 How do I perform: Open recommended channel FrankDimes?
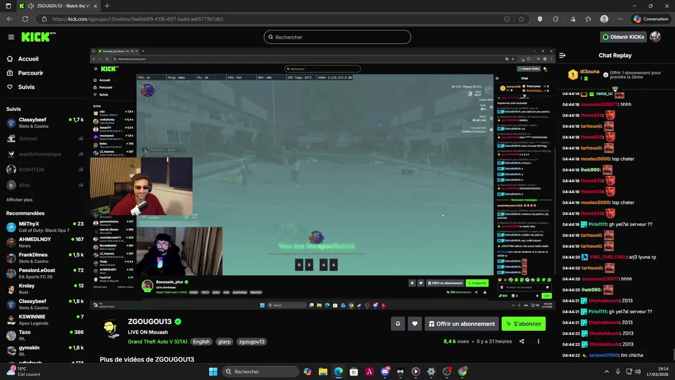[45, 258]
